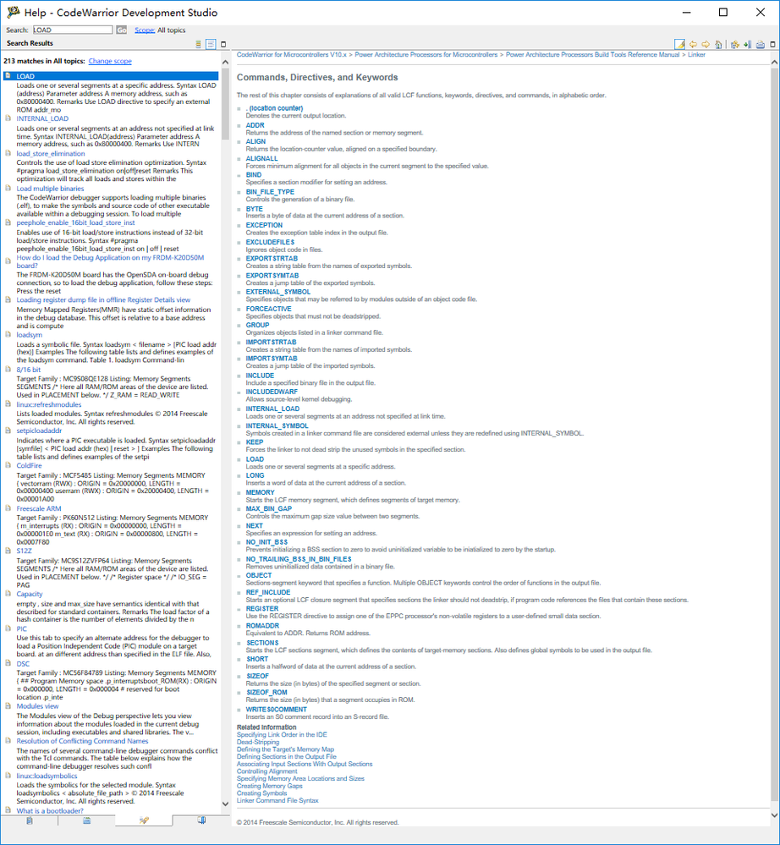The width and height of the screenshot is (780, 845).
Task: Show topic in table of contents
Action: 734,44
